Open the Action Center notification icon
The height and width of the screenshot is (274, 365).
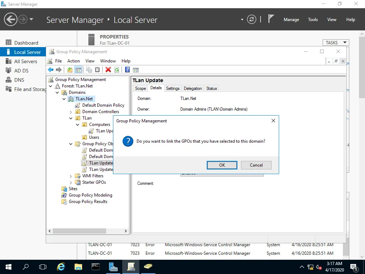pyautogui.click(x=354, y=267)
